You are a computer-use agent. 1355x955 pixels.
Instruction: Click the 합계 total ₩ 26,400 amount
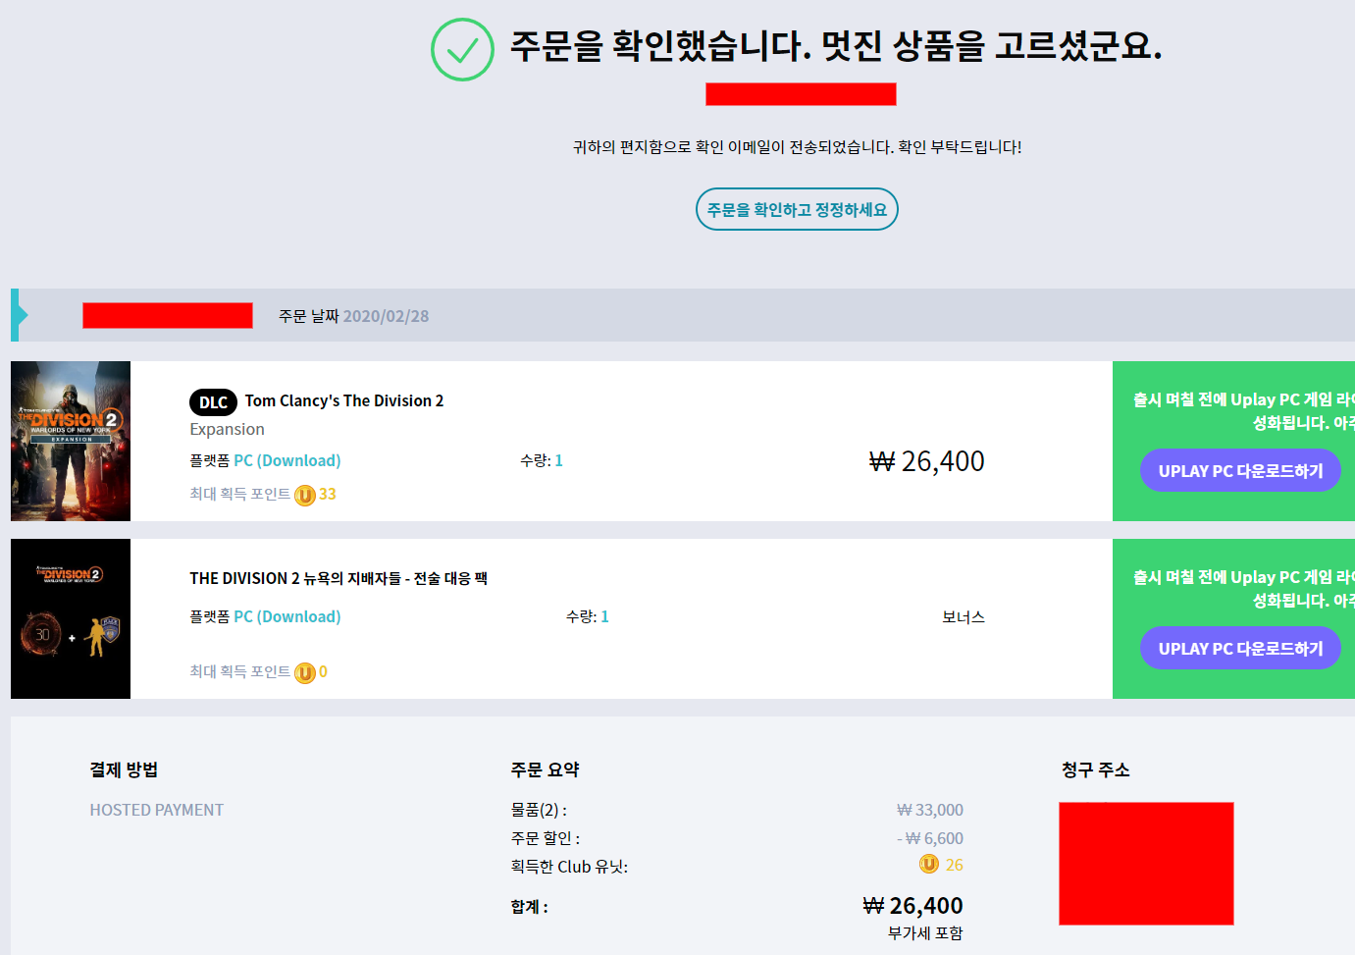coord(913,906)
